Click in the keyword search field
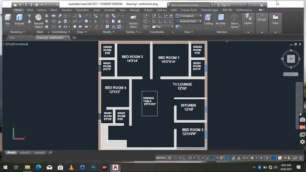306x172 pixels. click(190, 5)
